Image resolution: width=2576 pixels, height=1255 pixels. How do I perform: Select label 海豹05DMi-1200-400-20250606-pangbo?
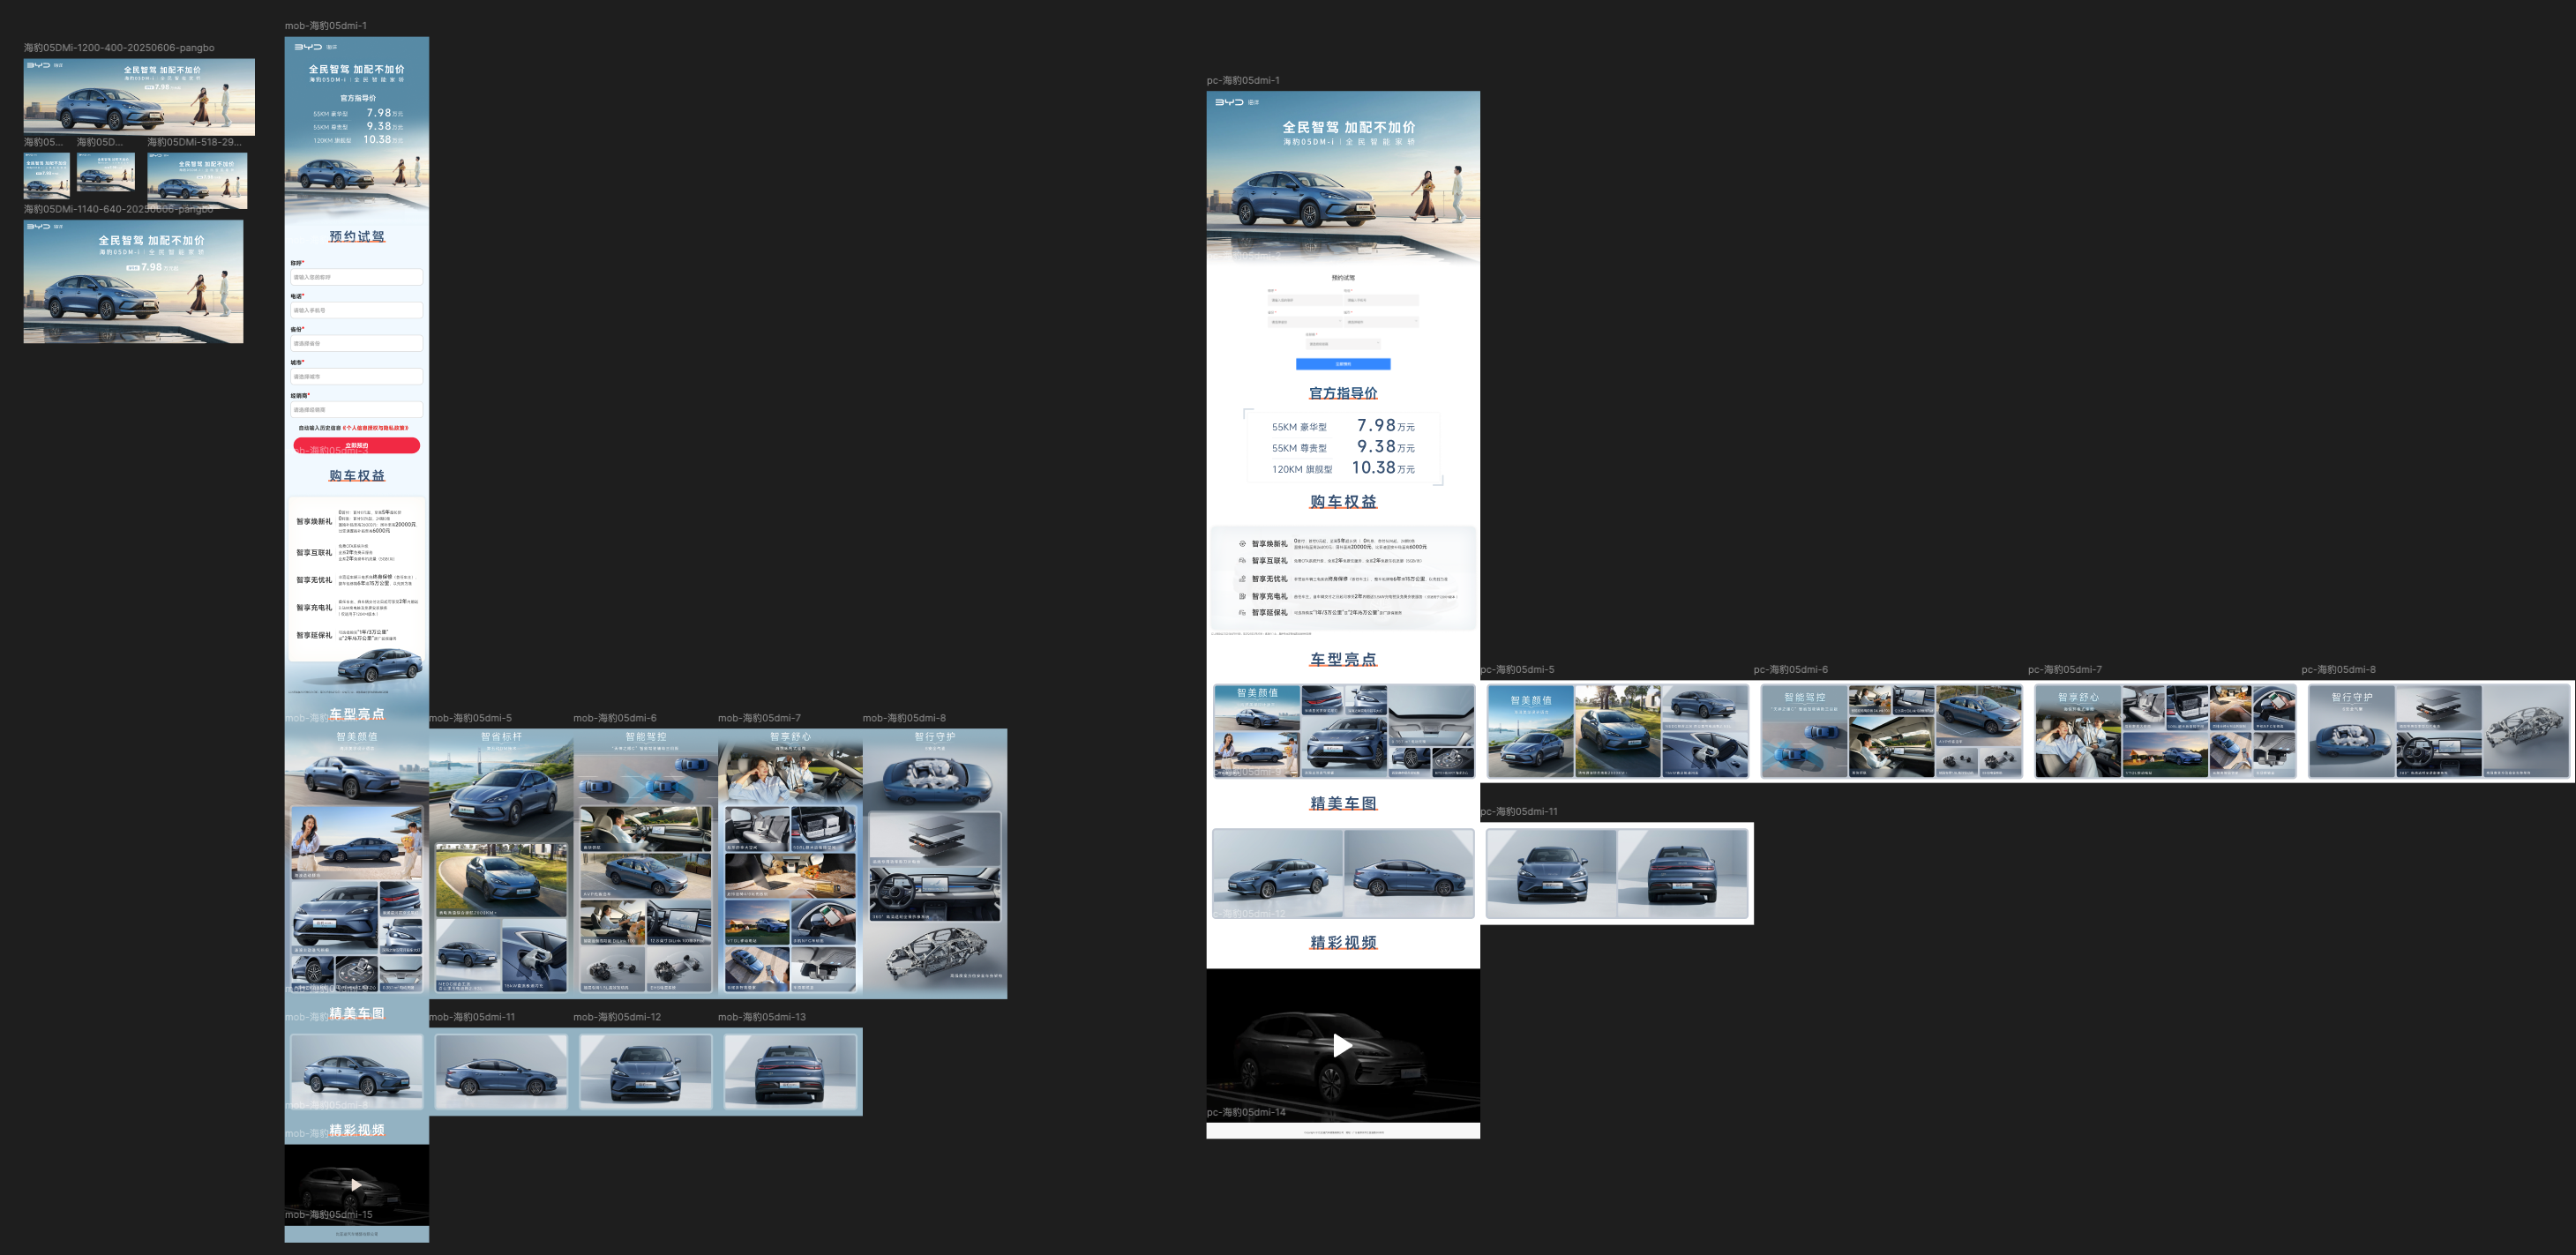(x=119, y=47)
